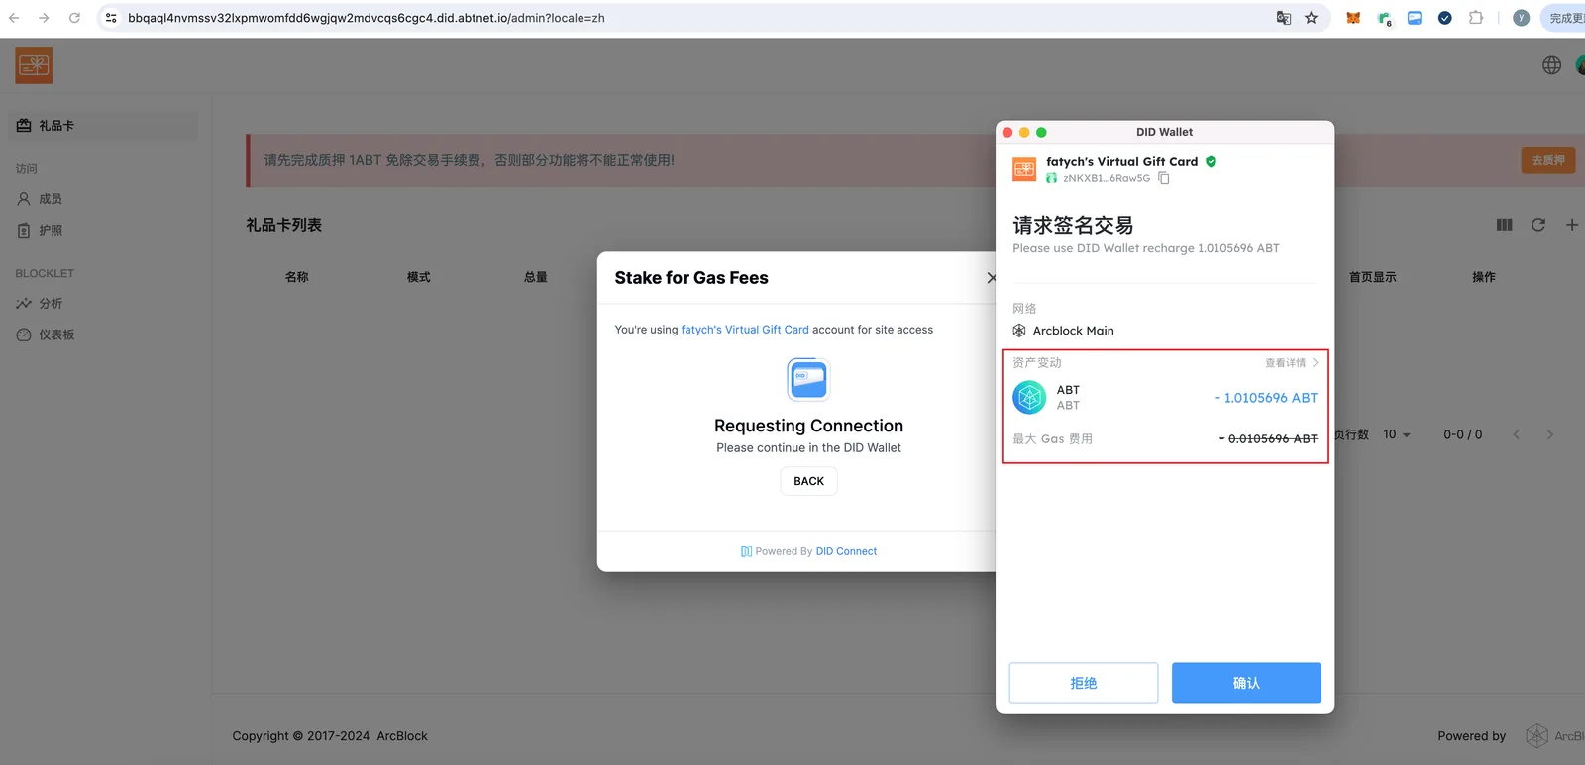Click the gift card app logo
This screenshot has height=765, width=1585.
coord(34,65)
